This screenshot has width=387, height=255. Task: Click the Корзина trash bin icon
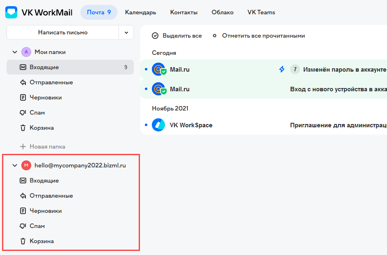point(23,127)
